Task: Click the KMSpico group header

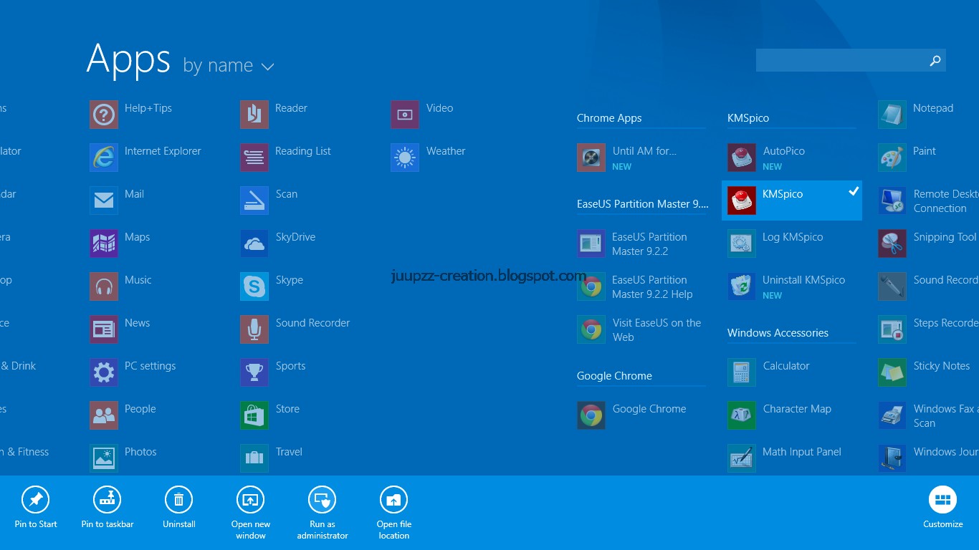Action: [748, 118]
